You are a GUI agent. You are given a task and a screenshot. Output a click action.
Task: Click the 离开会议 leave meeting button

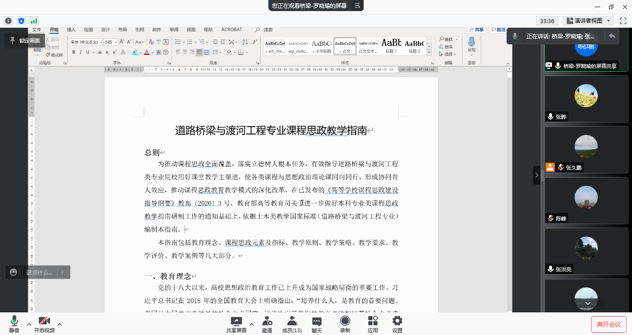click(608, 324)
